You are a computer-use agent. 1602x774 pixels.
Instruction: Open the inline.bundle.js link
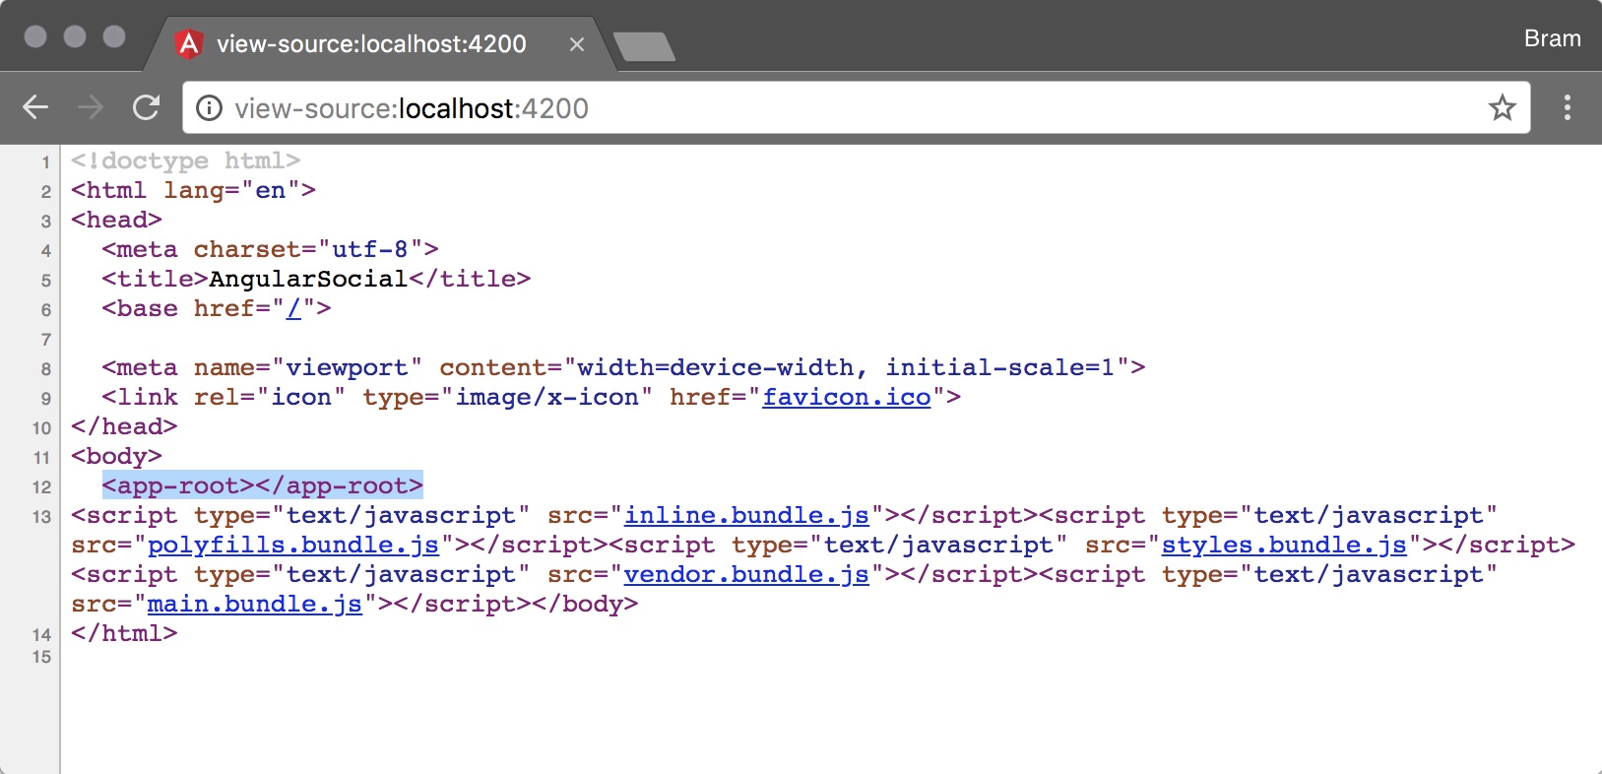click(x=747, y=515)
